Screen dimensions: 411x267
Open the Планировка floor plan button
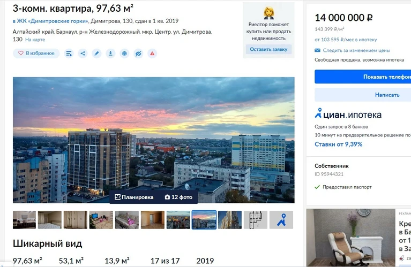[134, 197]
